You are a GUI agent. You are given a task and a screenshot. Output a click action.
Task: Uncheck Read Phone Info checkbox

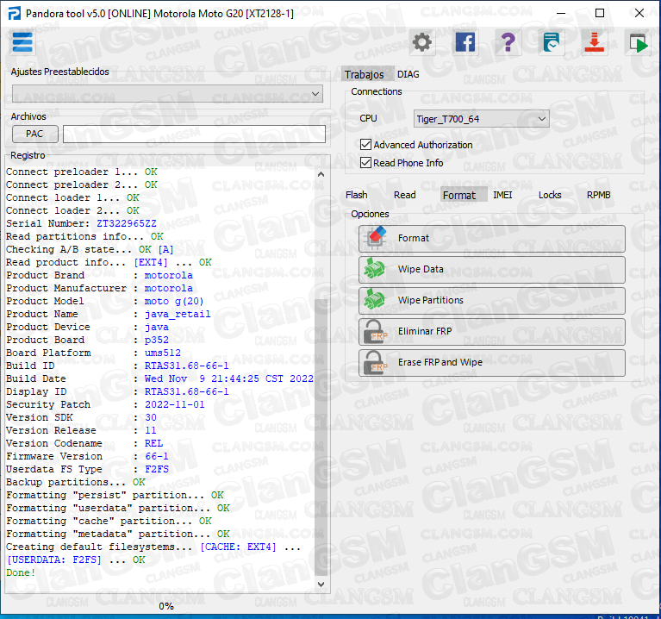[365, 162]
